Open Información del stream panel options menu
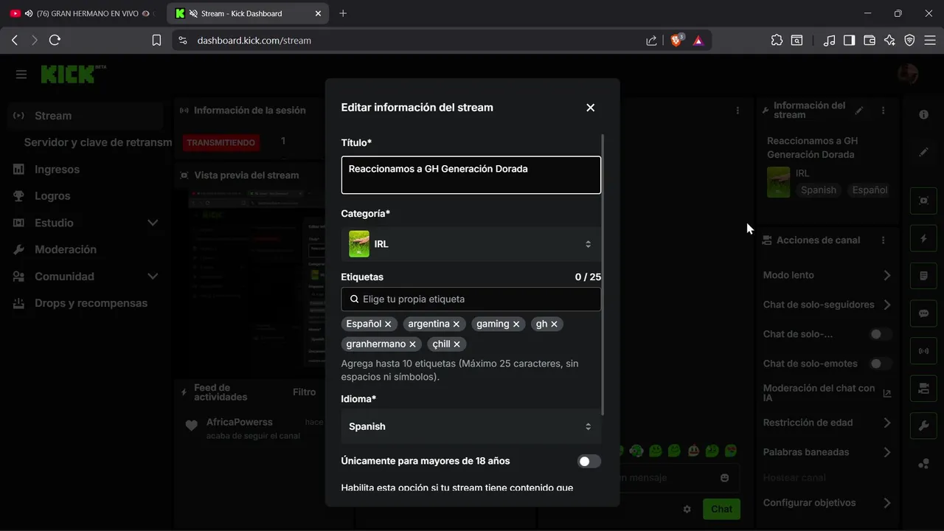The width and height of the screenshot is (944, 531). click(x=883, y=111)
